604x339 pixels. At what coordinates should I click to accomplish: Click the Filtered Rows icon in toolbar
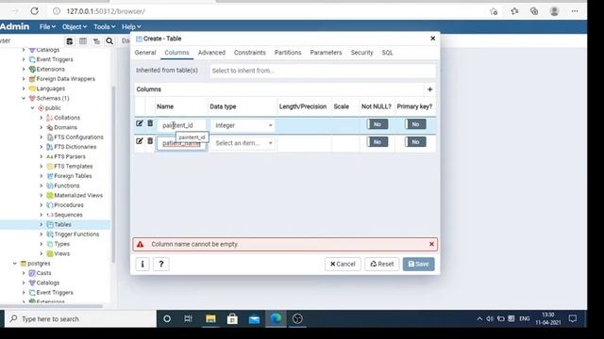pyautogui.click(x=96, y=41)
